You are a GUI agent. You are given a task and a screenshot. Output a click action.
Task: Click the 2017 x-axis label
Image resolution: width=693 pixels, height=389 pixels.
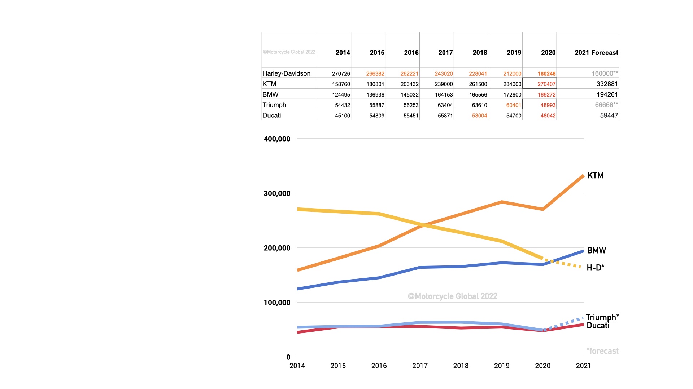(x=420, y=366)
